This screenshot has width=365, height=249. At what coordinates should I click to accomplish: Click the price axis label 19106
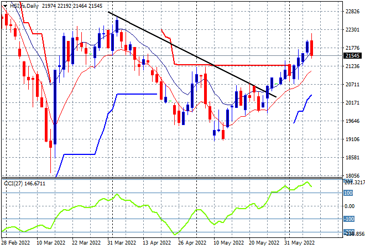(x=352, y=139)
